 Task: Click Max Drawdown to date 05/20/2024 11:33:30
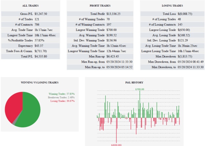[191, 67]
